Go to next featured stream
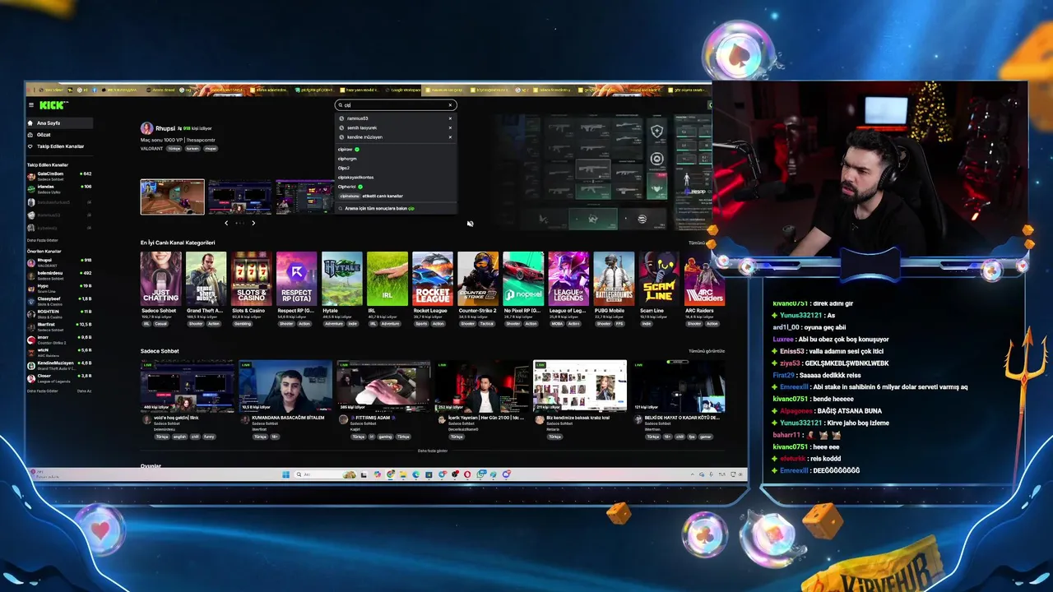Viewport: 1053px width, 592px height. 253,223
